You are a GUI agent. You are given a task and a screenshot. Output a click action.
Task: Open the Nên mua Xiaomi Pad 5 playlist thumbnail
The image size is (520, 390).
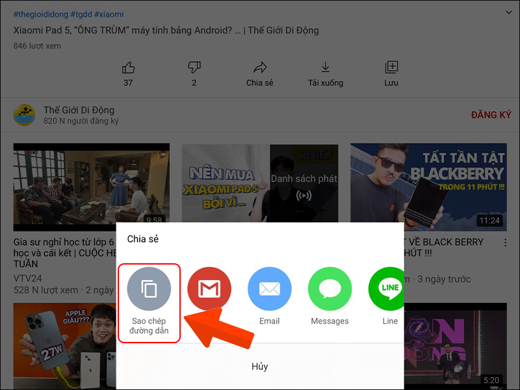tap(260, 183)
